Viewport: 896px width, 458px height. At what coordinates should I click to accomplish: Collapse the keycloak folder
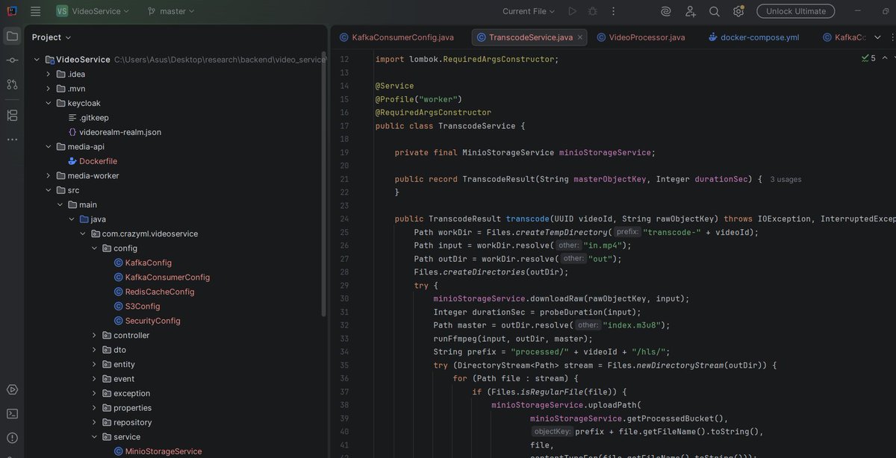49,103
